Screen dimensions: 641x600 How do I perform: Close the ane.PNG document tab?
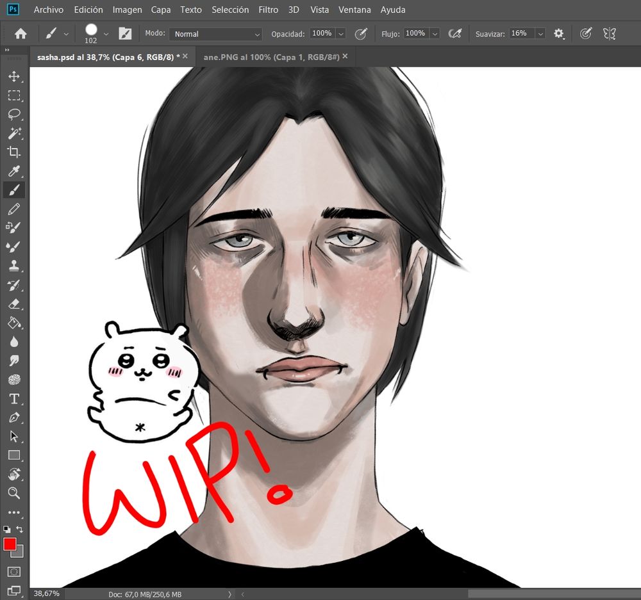coord(345,56)
